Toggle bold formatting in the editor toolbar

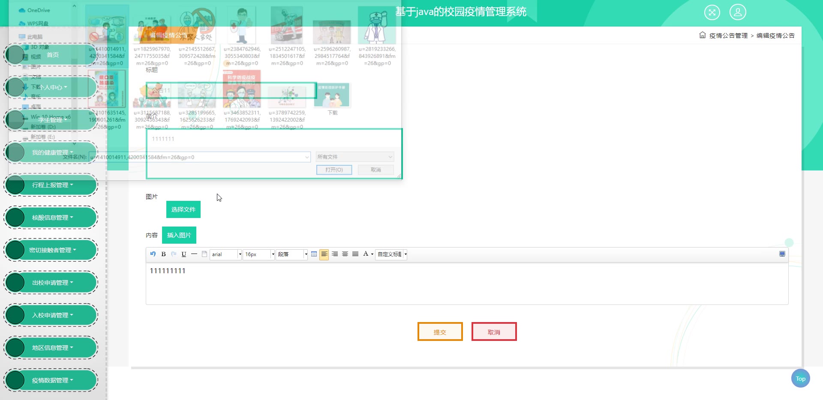[x=163, y=254]
